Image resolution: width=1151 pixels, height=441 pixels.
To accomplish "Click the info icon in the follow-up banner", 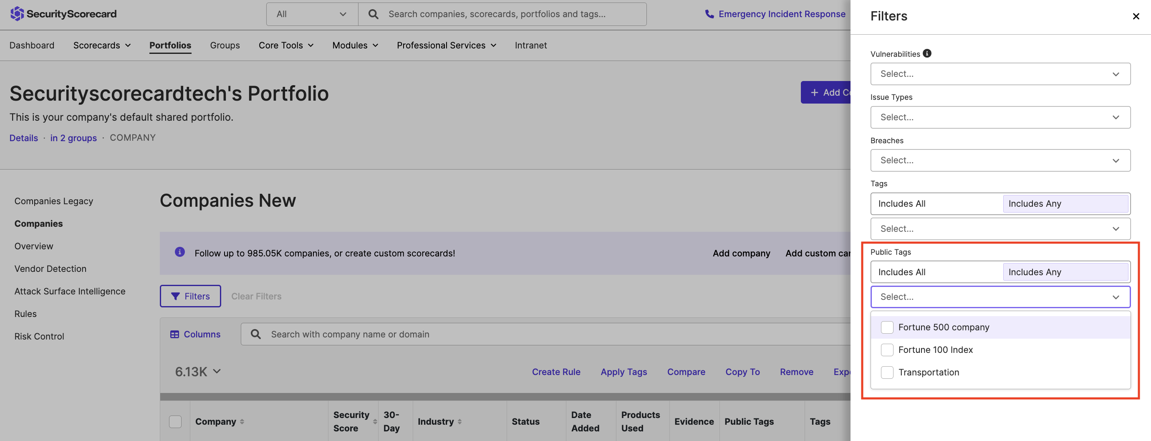I will 179,252.
